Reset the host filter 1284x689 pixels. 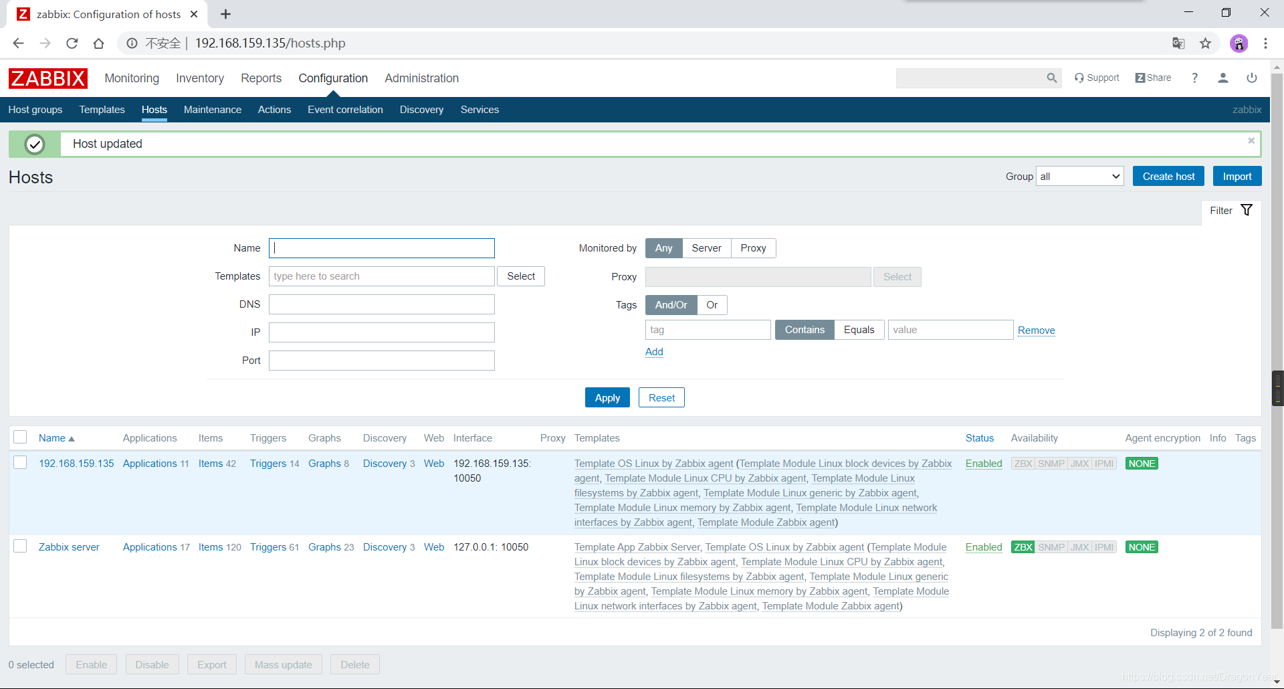[x=661, y=397]
